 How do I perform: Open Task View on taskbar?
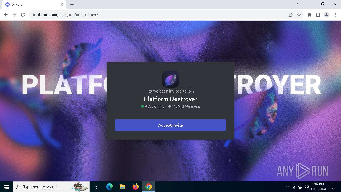coord(96,187)
